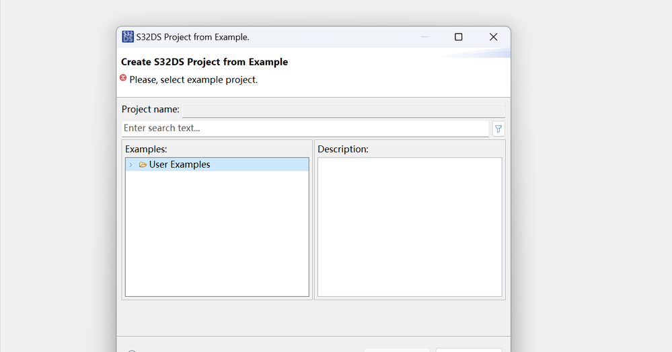Click the 'Examples:' panel label
This screenshot has height=352, width=672.
tap(146, 149)
